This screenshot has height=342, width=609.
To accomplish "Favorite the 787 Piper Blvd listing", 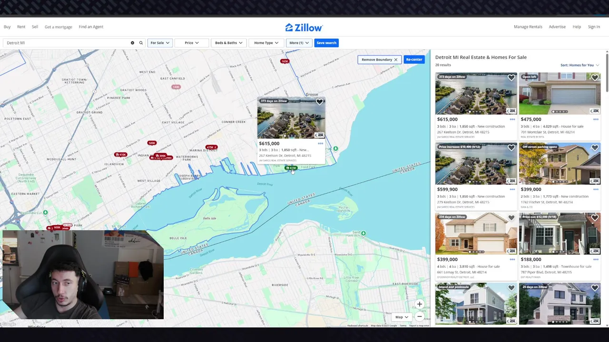I will tap(595, 218).
